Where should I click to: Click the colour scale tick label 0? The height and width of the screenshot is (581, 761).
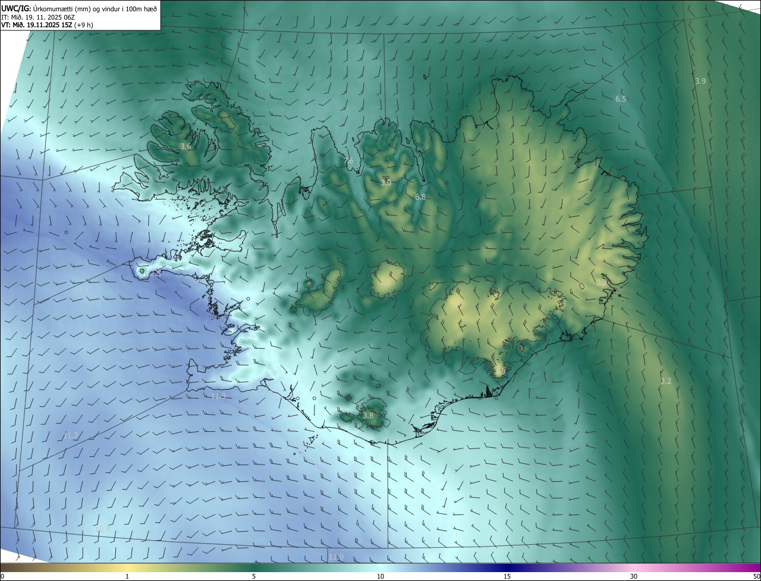click(x=2, y=576)
